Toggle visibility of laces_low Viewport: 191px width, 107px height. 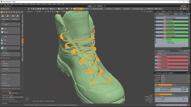pos(156,22)
